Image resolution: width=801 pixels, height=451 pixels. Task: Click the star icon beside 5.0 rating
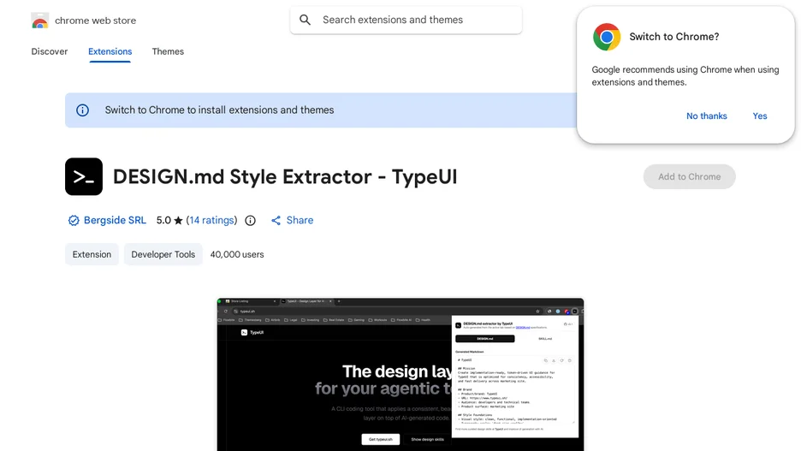(178, 221)
